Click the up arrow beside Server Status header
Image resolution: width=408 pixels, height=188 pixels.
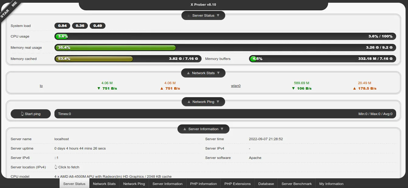point(188,15)
